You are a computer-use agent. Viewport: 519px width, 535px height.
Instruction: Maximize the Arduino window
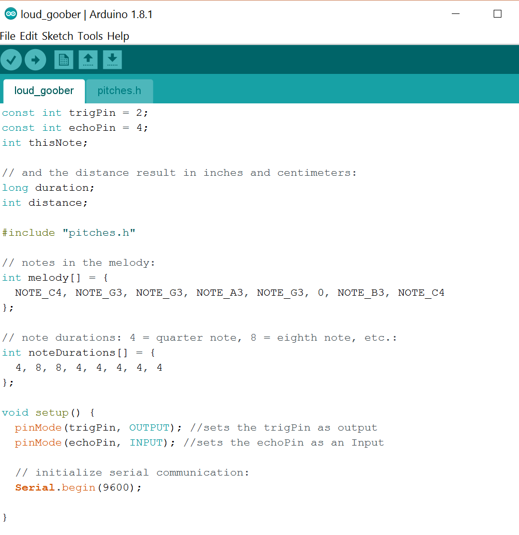click(x=497, y=14)
